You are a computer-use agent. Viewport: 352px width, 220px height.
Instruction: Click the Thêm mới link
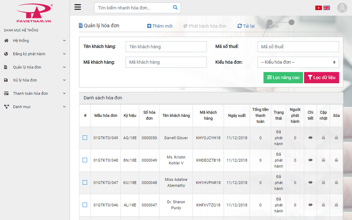pyautogui.click(x=160, y=26)
